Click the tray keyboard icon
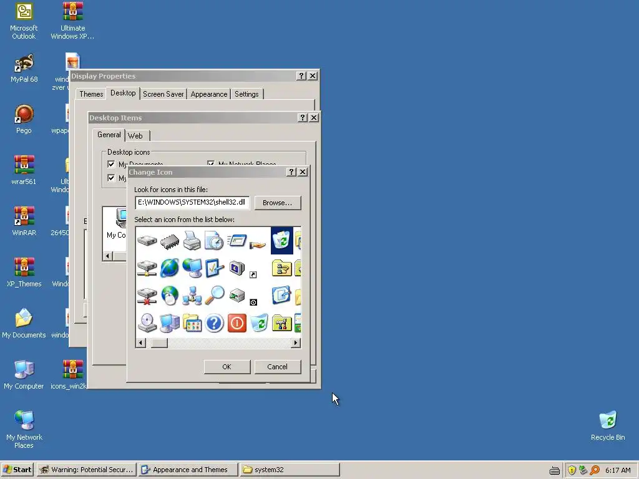 [555, 471]
